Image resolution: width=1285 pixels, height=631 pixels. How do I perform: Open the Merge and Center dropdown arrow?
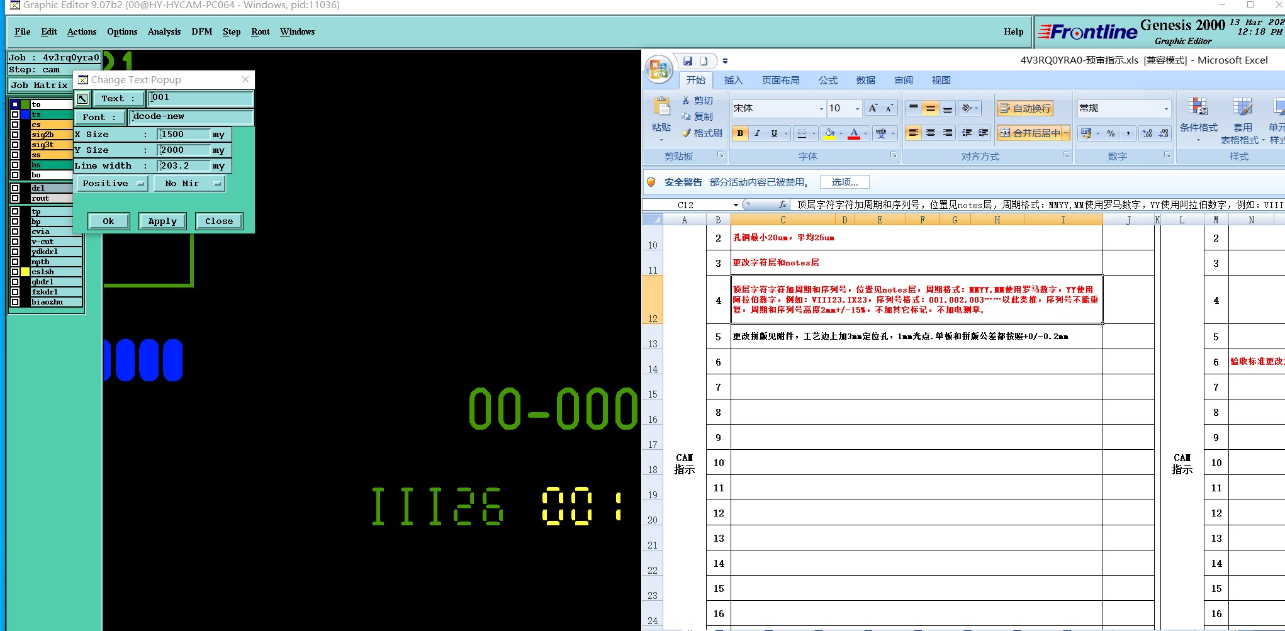[1066, 133]
